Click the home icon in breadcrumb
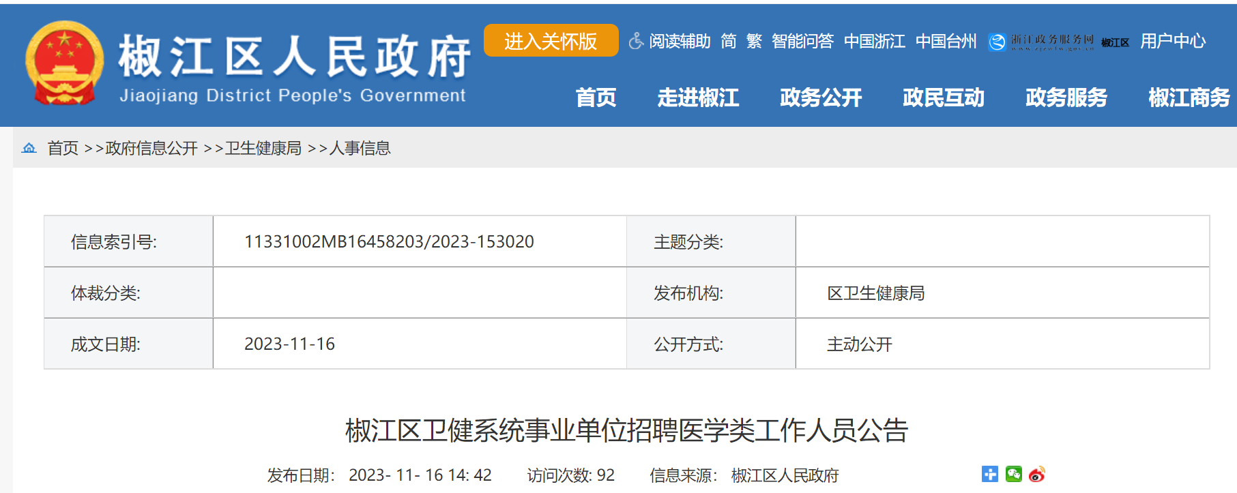The image size is (1237, 493). click(x=29, y=148)
